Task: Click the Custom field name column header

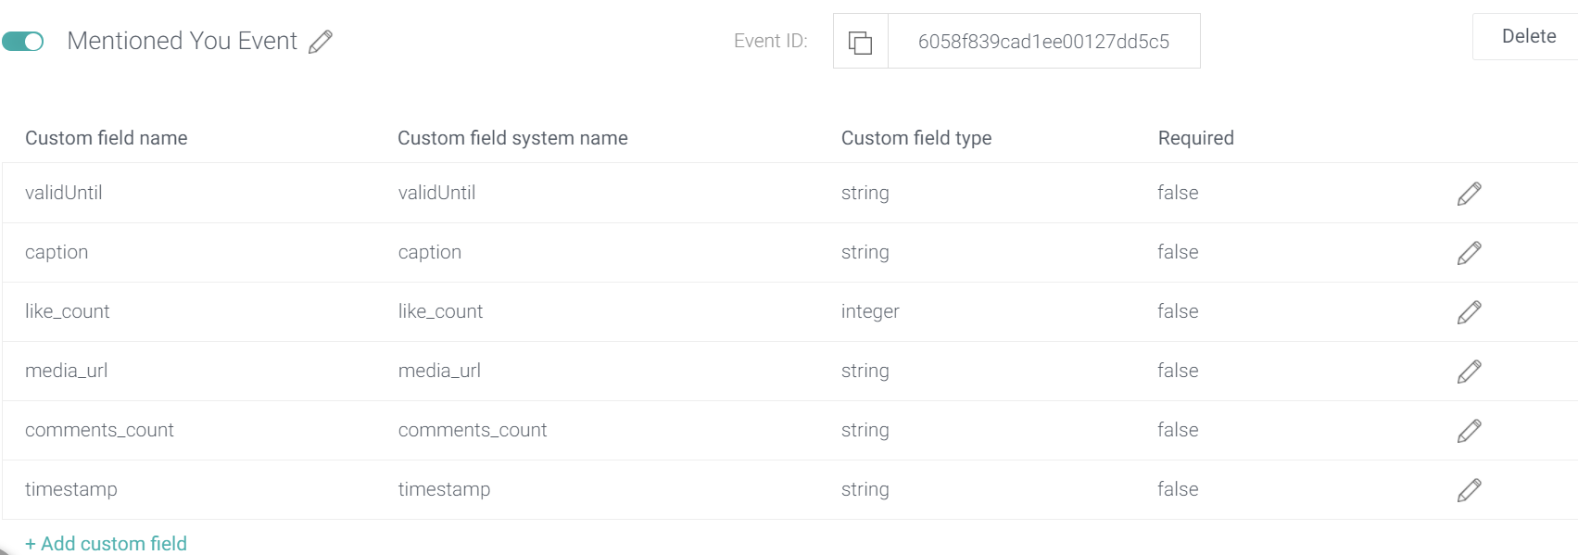Action: pyautogui.click(x=107, y=138)
